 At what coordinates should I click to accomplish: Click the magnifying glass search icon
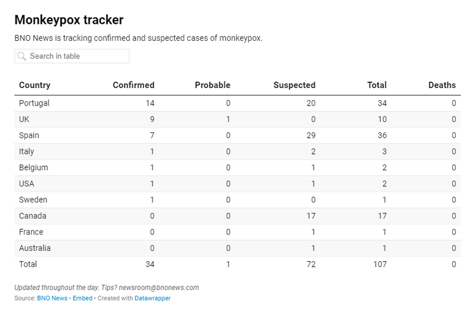[22, 56]
